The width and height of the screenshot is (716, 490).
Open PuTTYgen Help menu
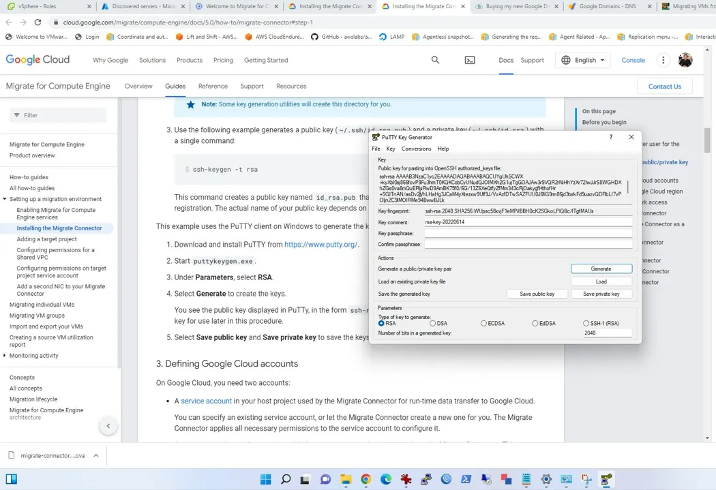[443, 149]
